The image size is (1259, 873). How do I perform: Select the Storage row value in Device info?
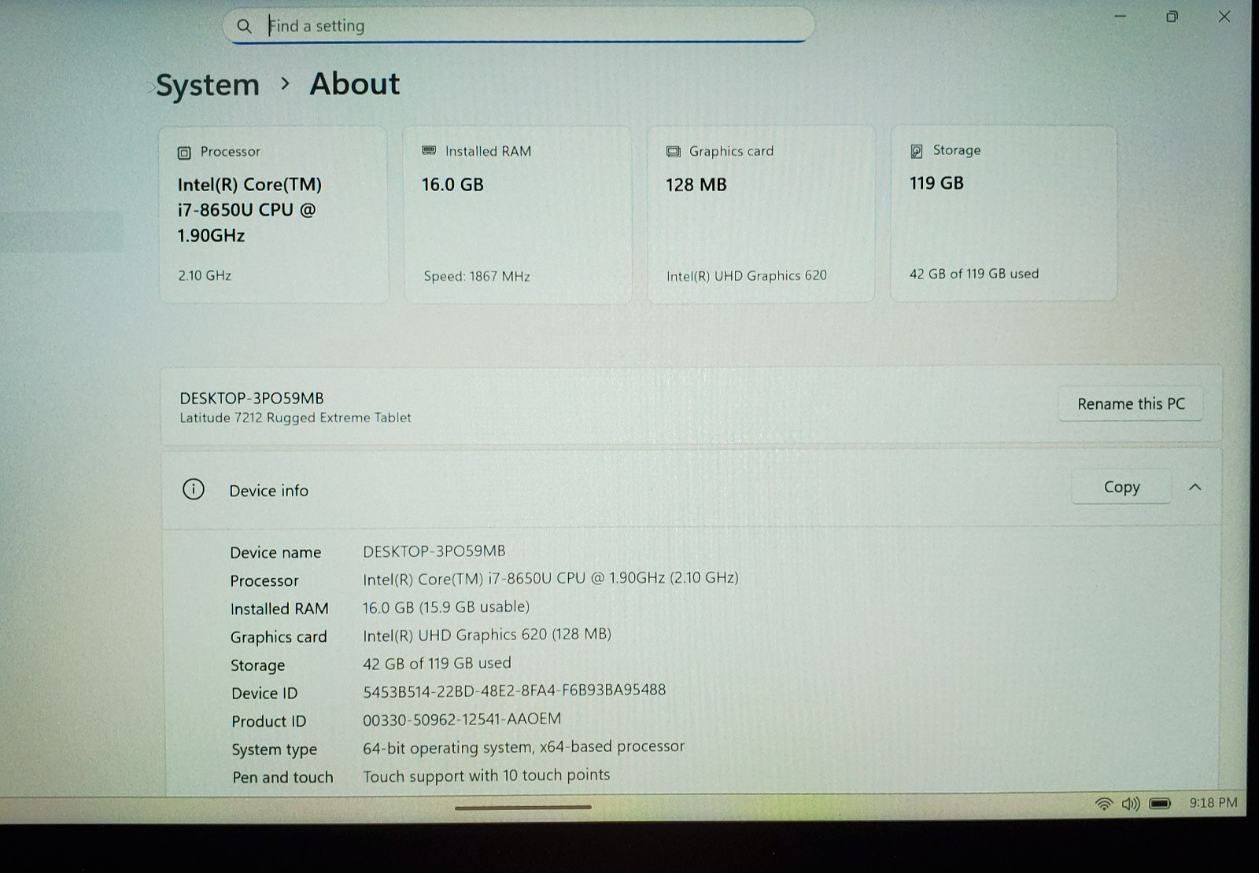click(437, 663)
